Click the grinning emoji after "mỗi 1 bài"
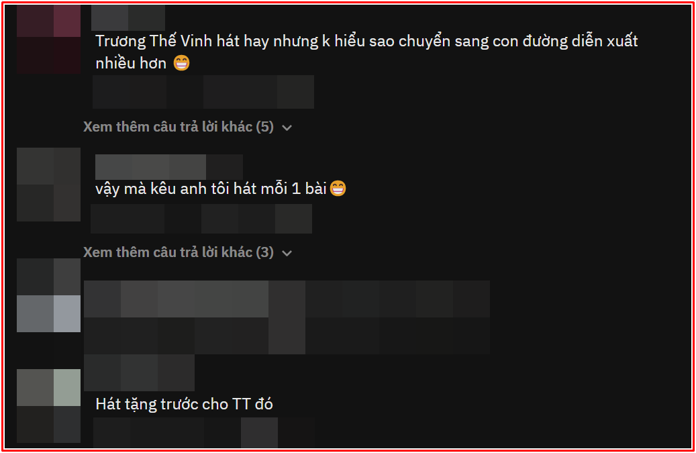 [338, 189]
